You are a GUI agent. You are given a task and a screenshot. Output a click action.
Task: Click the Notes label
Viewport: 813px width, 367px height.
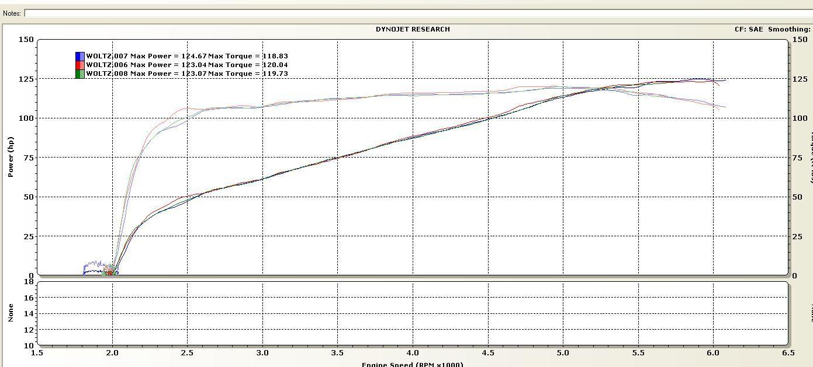coord(12,13)
